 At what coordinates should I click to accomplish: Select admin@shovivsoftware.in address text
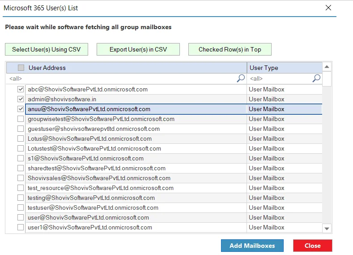click(x=62, y=99)
